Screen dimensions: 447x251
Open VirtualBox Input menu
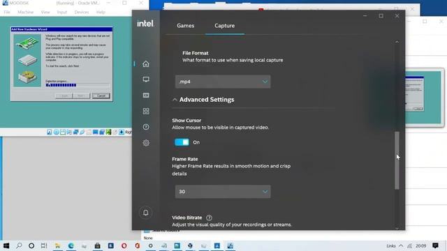click(62, 13)
